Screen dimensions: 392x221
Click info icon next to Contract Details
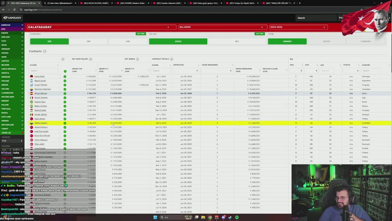(x=171, y=59)
